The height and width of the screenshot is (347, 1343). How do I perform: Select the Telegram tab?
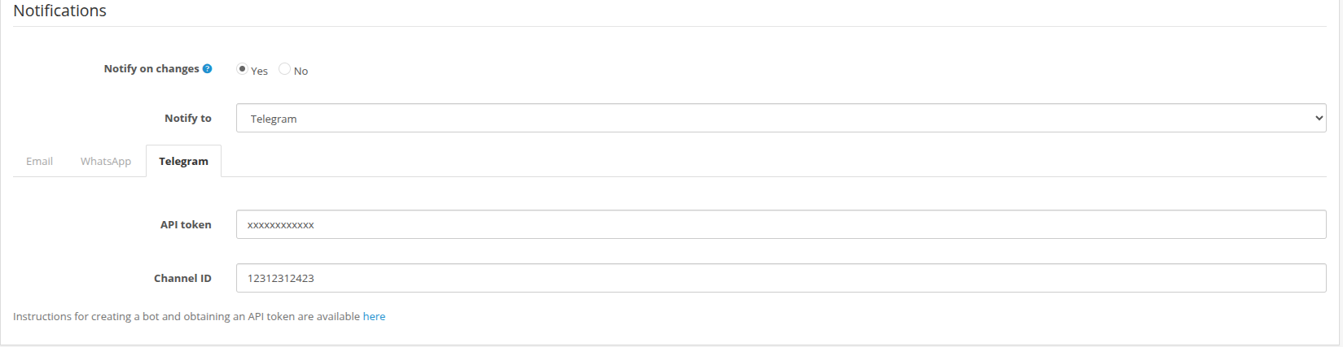coord(183,161)
